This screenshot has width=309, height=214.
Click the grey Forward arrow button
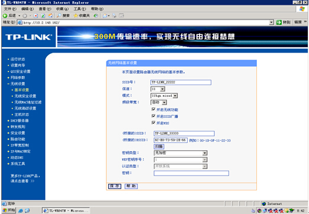point(25,16)
